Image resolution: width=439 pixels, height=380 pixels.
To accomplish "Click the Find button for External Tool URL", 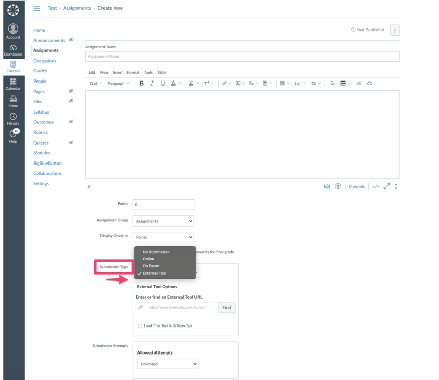I will [226, 307].
